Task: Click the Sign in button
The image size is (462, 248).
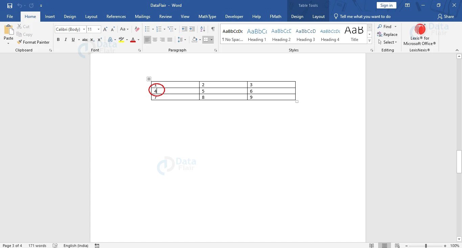Action: tap(386, 5)
